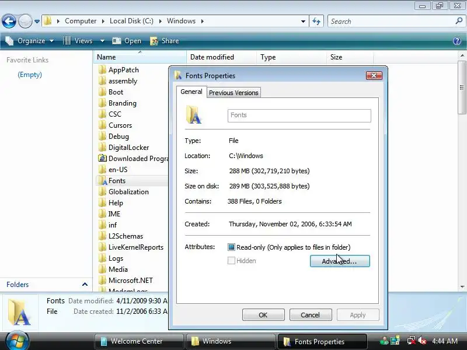Switch to Welcome Center taskbar button
The image size is (467, 350).
point(139,341)
